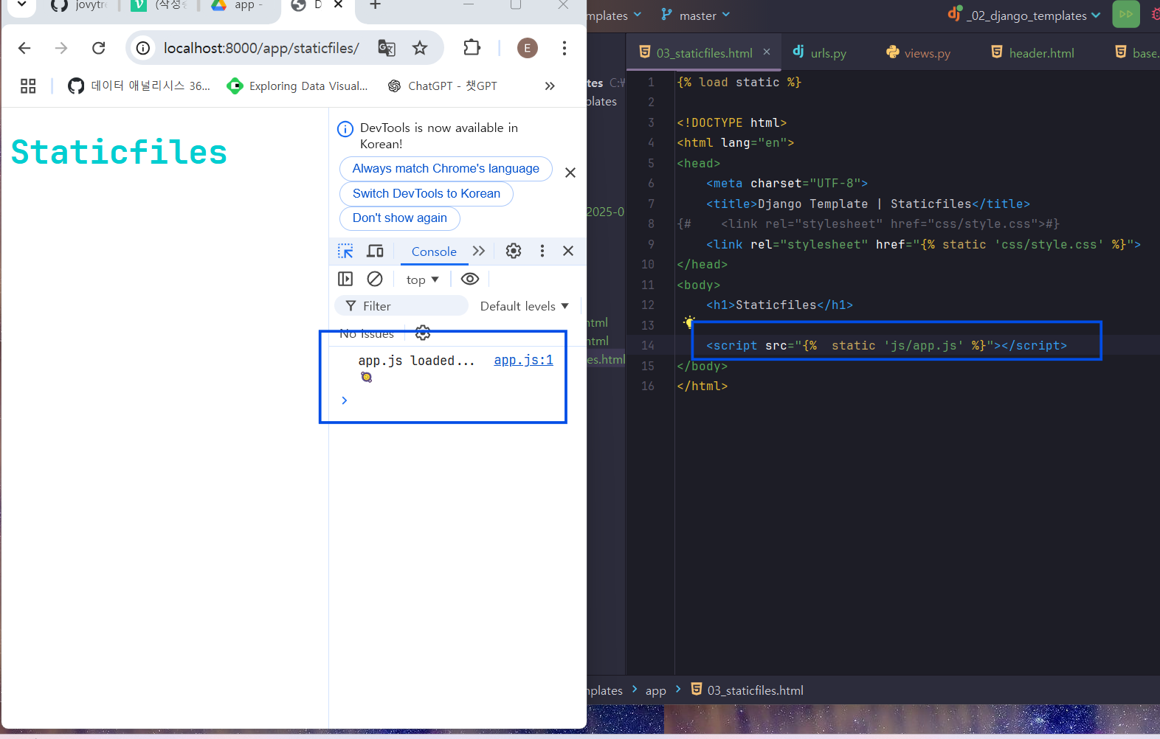1160x739 pixels.
Task: Open Chrome extensions puzzle icon
Action: tap(472, 48)
